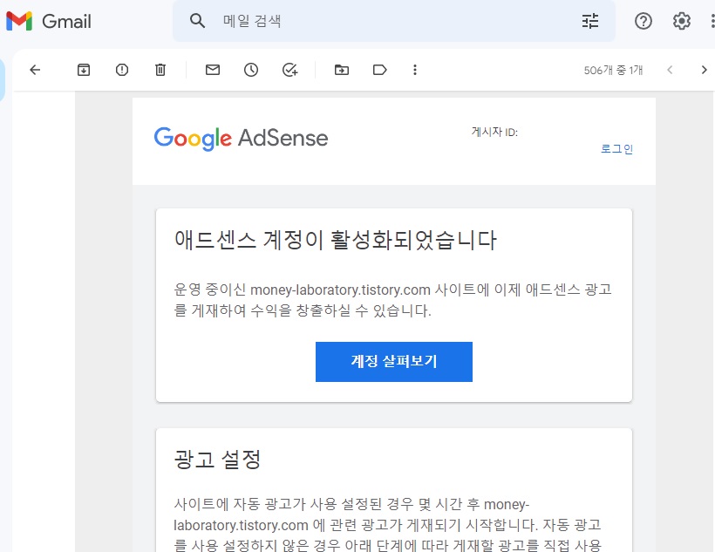
Task: Open the labels icon
Action: click(380, 70)
